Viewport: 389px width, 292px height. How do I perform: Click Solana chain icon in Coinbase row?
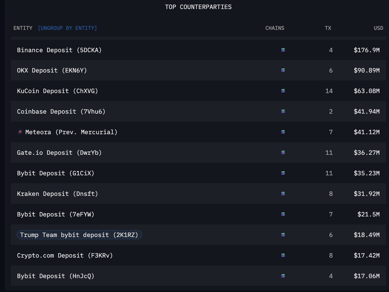tap(283, 111)
